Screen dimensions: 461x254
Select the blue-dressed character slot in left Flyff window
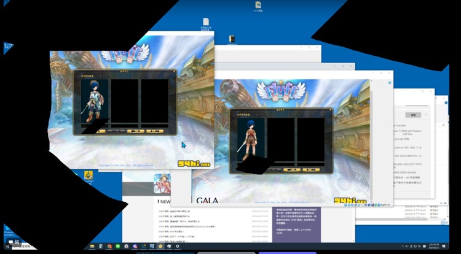pos(95,101)
